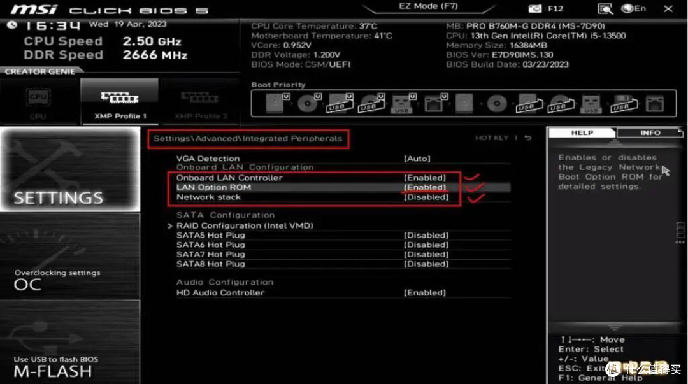688x384 pixels.
Task: Expand RAID Configuration (Intel VMD) submenu
Action: tap(245, 225)
